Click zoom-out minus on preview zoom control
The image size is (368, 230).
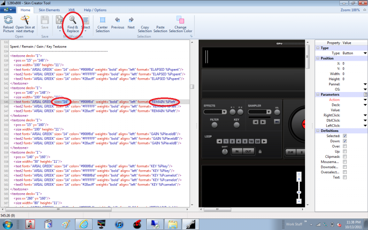299,201
